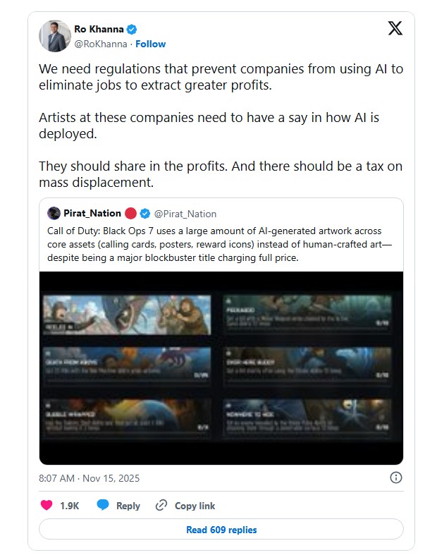The width and height of the screenshot is (437, 560).
Task: Open the @RoKhanna handle link
Action: pos(100,44)
